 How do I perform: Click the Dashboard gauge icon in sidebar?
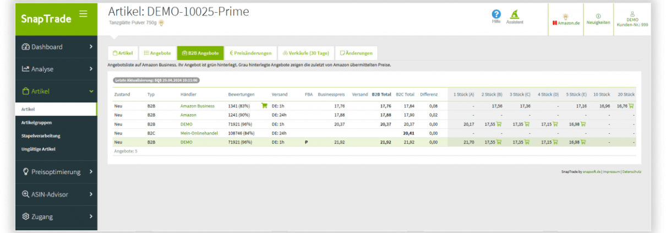point(25,47)
